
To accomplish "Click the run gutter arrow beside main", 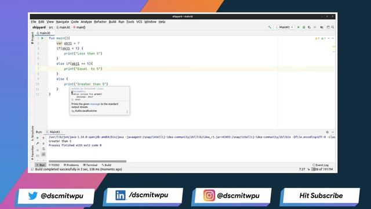I will [x=42, y=38].
